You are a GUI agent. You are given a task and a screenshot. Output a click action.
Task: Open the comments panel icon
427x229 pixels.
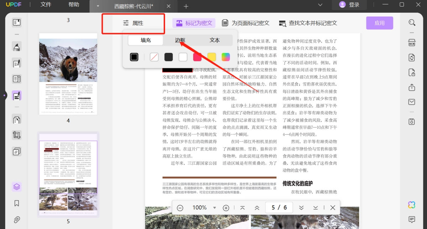[x=412, y=219]
